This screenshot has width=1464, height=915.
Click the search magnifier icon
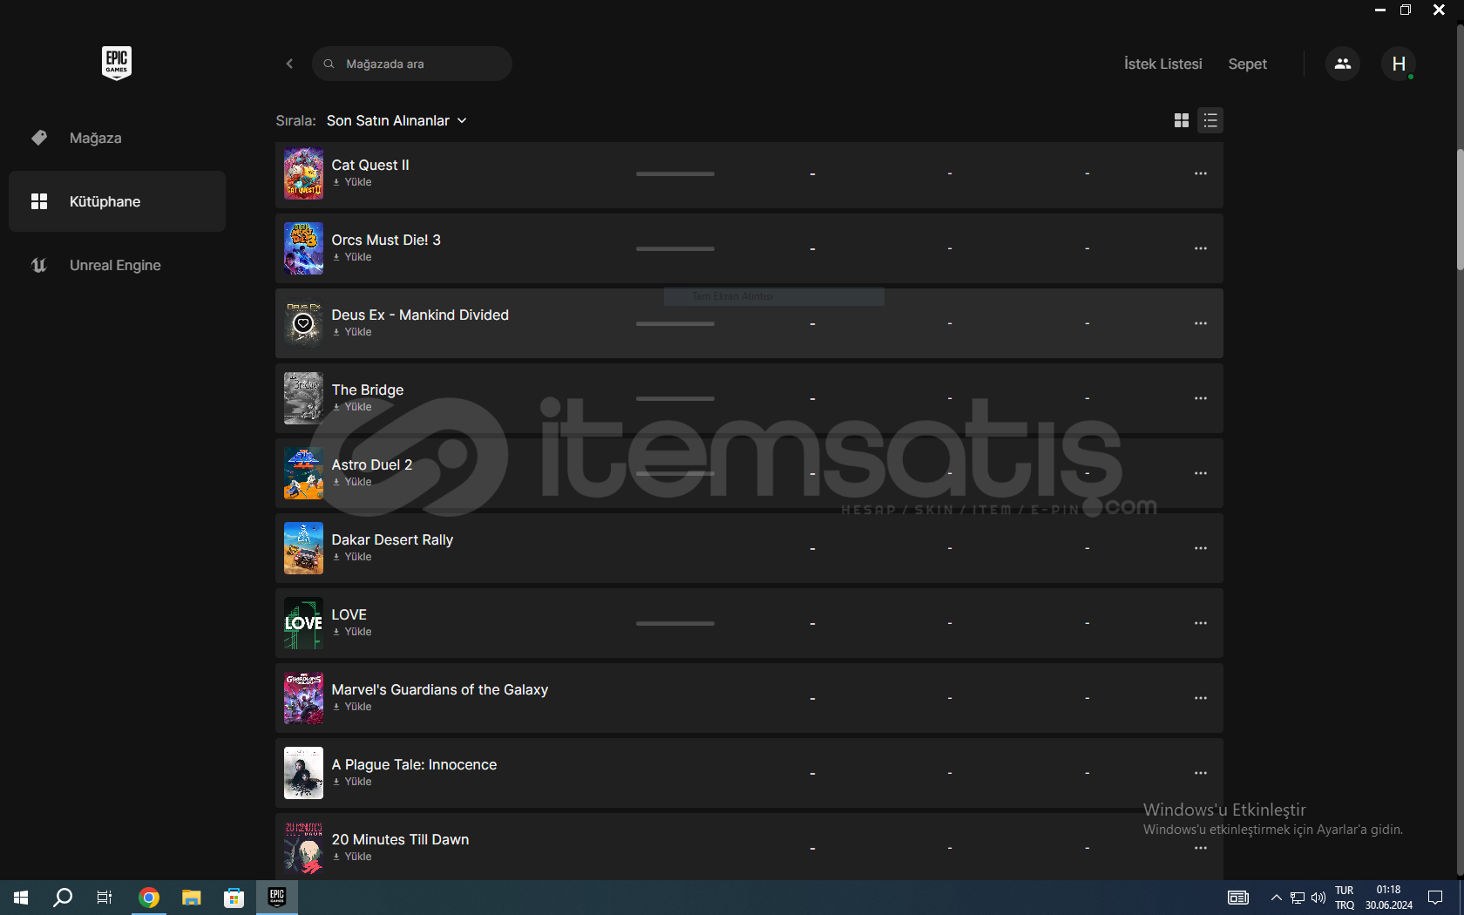(329, 64)
